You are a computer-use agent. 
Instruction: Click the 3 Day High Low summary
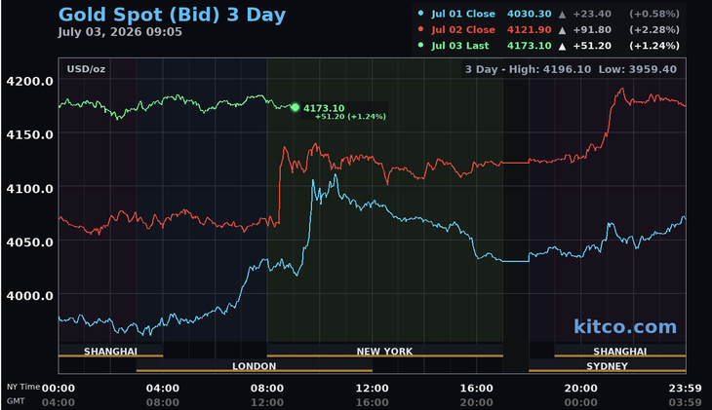571,69
